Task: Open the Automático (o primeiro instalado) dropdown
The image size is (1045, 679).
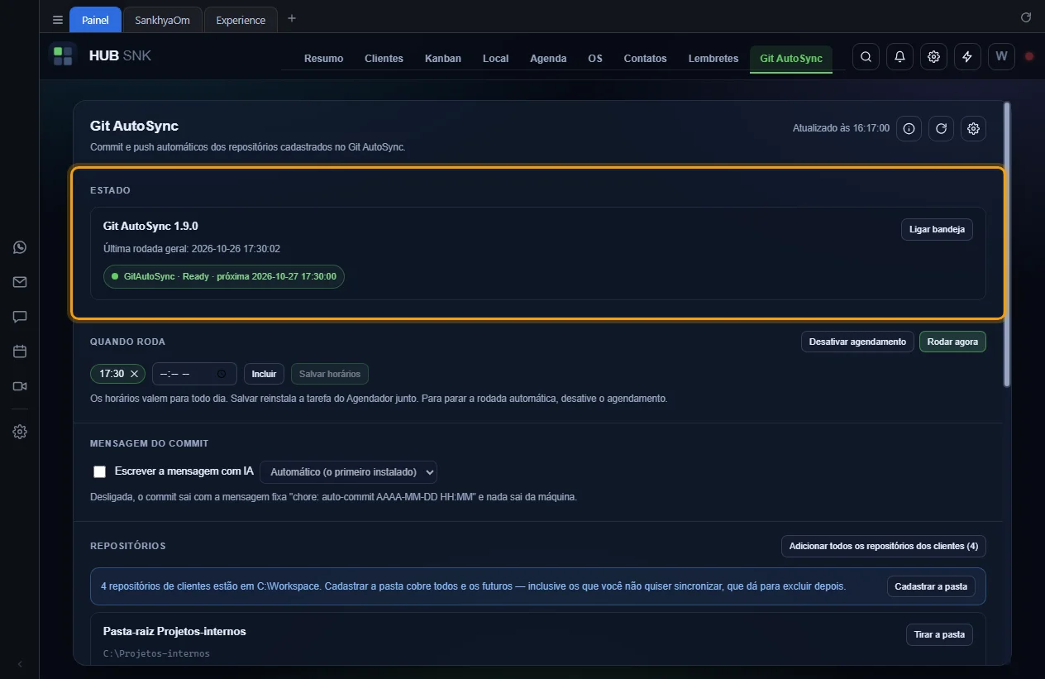Action: 348,472
